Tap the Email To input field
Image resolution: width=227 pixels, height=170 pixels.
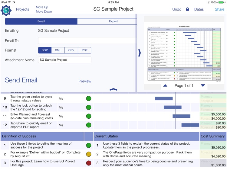point(87,40)
